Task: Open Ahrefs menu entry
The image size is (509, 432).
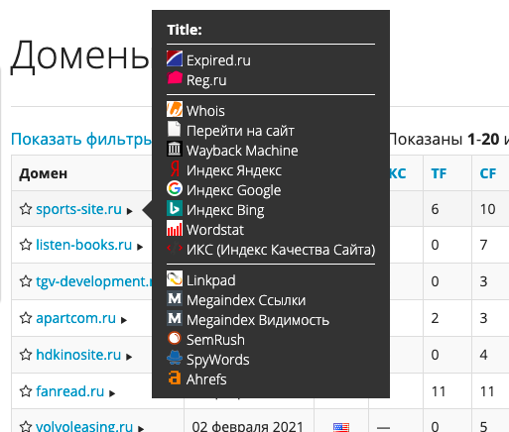Action: [206, 379]
